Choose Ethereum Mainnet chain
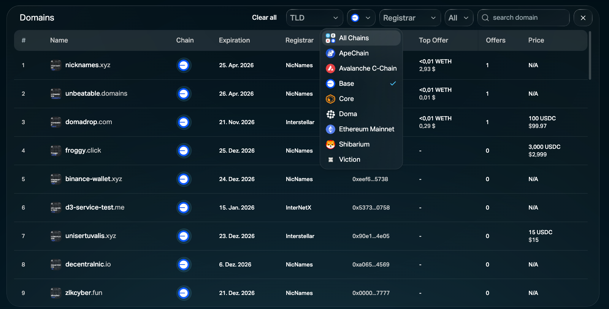Image resolution: width=609 pixels, height=309 pixels. click(x=366, y=129)
